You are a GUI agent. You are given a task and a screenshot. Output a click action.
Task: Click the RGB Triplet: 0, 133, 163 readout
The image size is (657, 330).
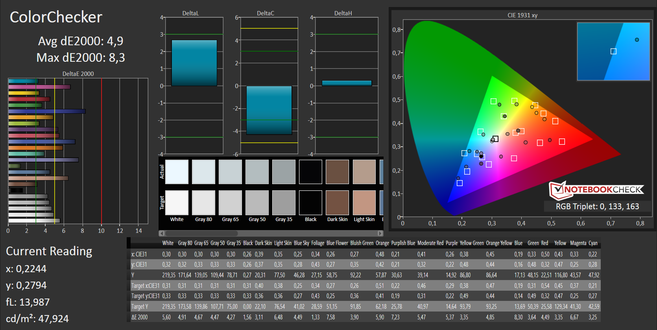[x=597, y=206]
